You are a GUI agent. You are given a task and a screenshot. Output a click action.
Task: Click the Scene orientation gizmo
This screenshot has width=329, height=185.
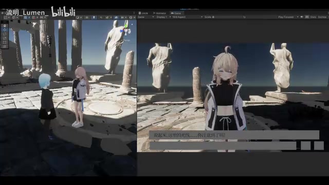125,30
